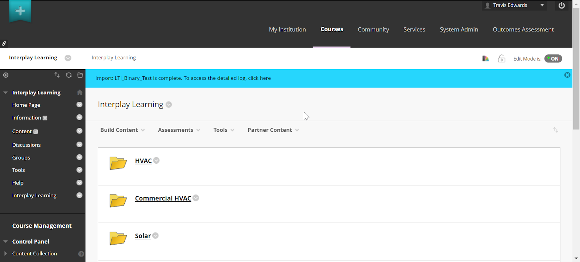Viewport: 580px width, 262px height.
Task: Open Solar folder options chevron
Action: [156, 236]
